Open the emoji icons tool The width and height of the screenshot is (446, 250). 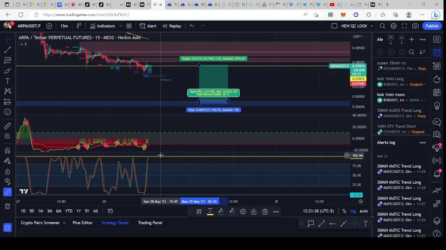(x=7, y=112)
